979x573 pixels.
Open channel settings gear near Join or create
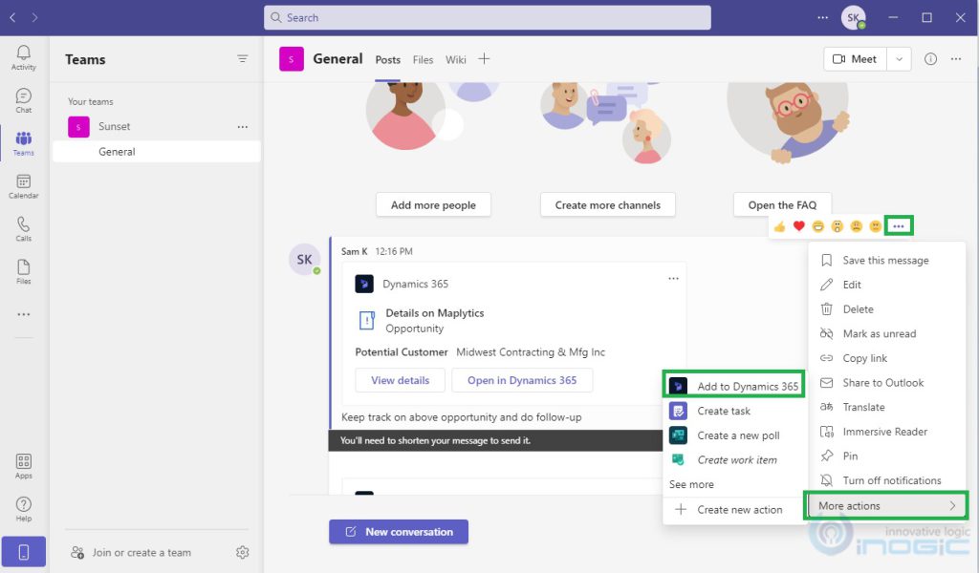(x=243, y=552)
